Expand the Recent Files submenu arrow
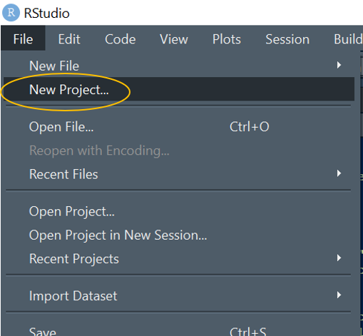 339,173
